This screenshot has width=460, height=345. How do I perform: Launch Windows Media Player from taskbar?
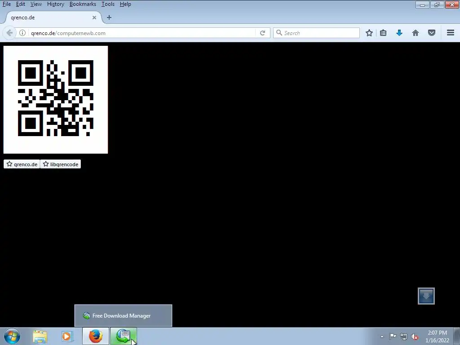point(67,336)
